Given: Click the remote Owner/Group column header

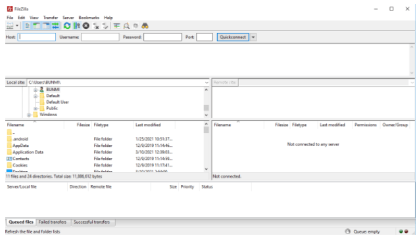Looking at the screenshot, I should tap(395, 125).
